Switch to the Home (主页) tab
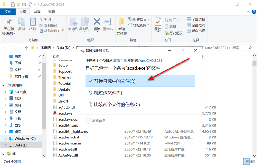Viewport: 257px width, 165px height. point(23,12)
